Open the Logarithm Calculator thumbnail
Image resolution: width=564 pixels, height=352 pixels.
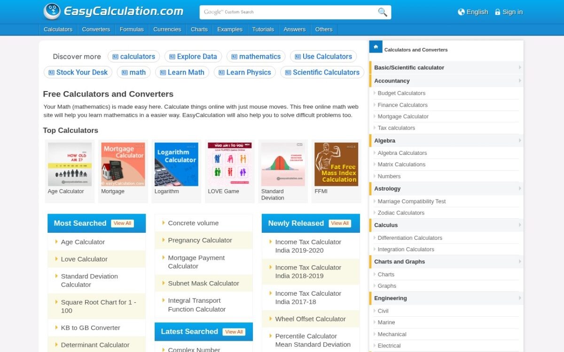[176, 164]
